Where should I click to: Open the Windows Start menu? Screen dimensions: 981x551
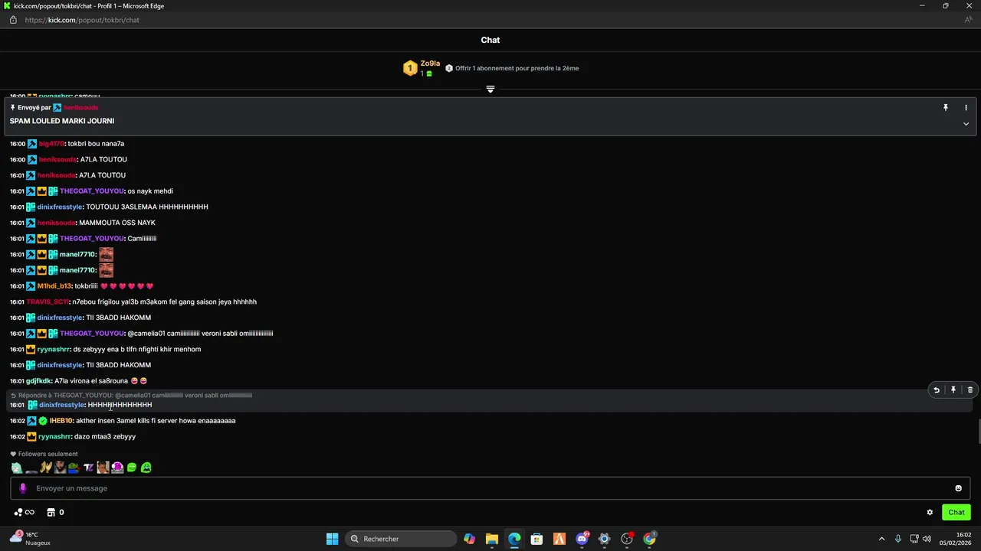pyautogui.click(x=332, y=539)
